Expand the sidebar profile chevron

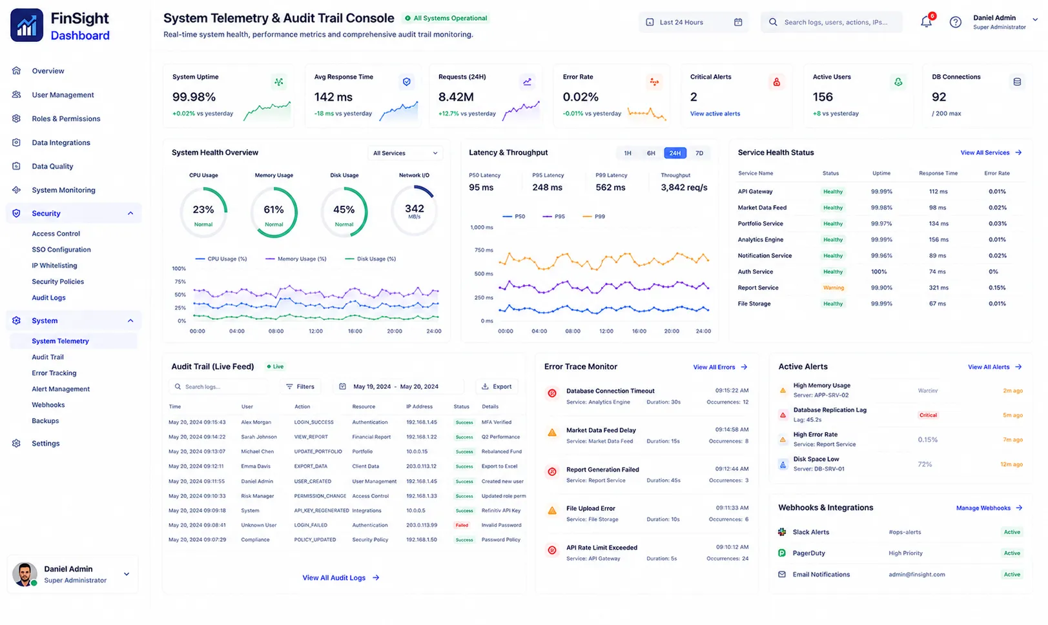tap(127, 574)
